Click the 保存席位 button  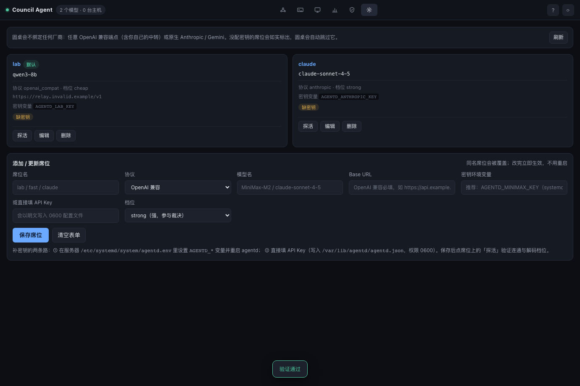[31, 235]
